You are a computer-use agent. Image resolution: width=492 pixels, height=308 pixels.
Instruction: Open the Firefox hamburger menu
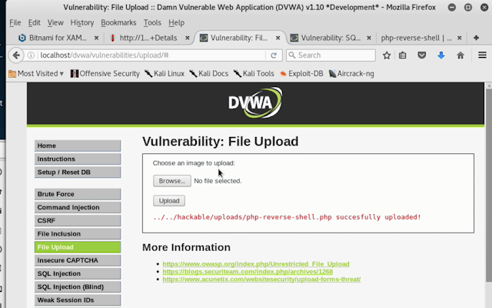click(x=482, y=55)
